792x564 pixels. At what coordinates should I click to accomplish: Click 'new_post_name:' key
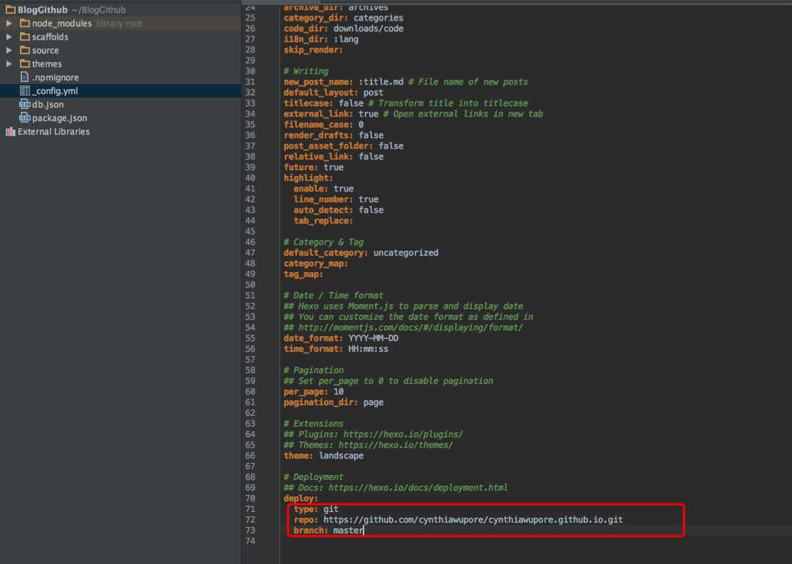pyautogui.click(x=318, y=82)
